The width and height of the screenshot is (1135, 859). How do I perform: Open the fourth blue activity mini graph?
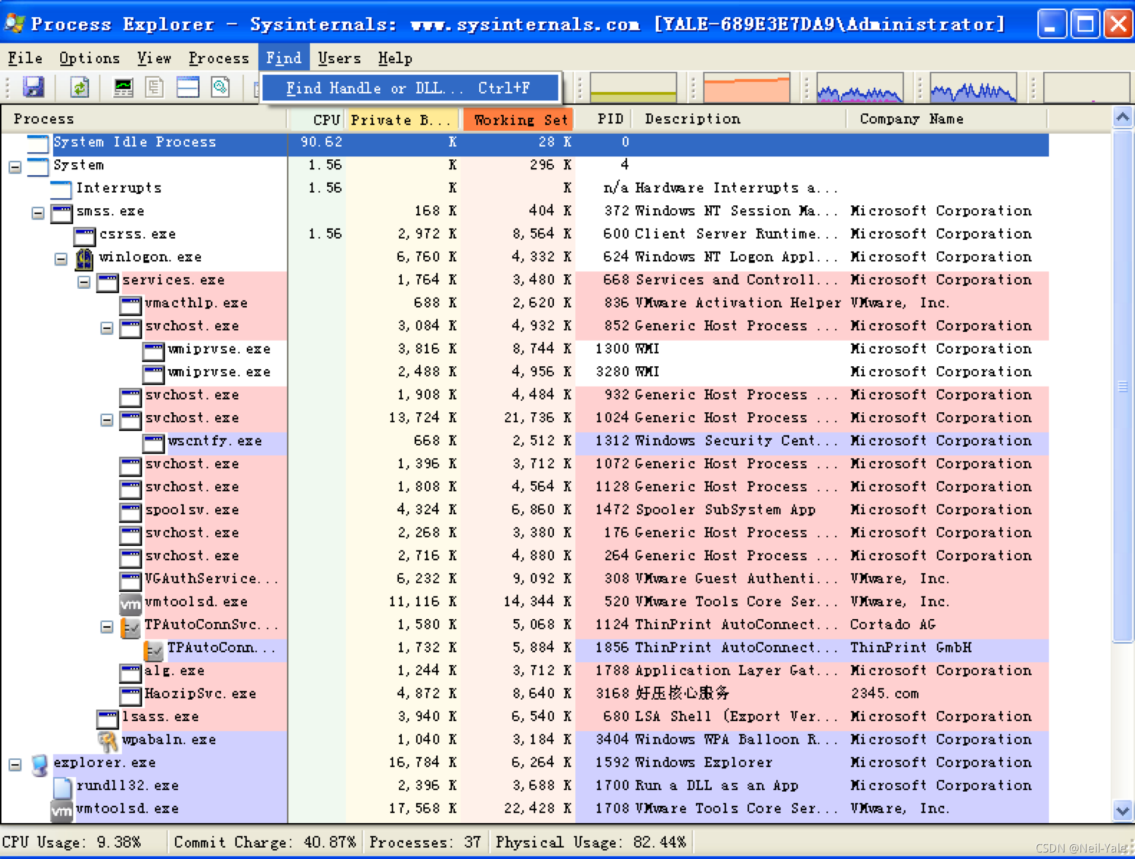973,87
